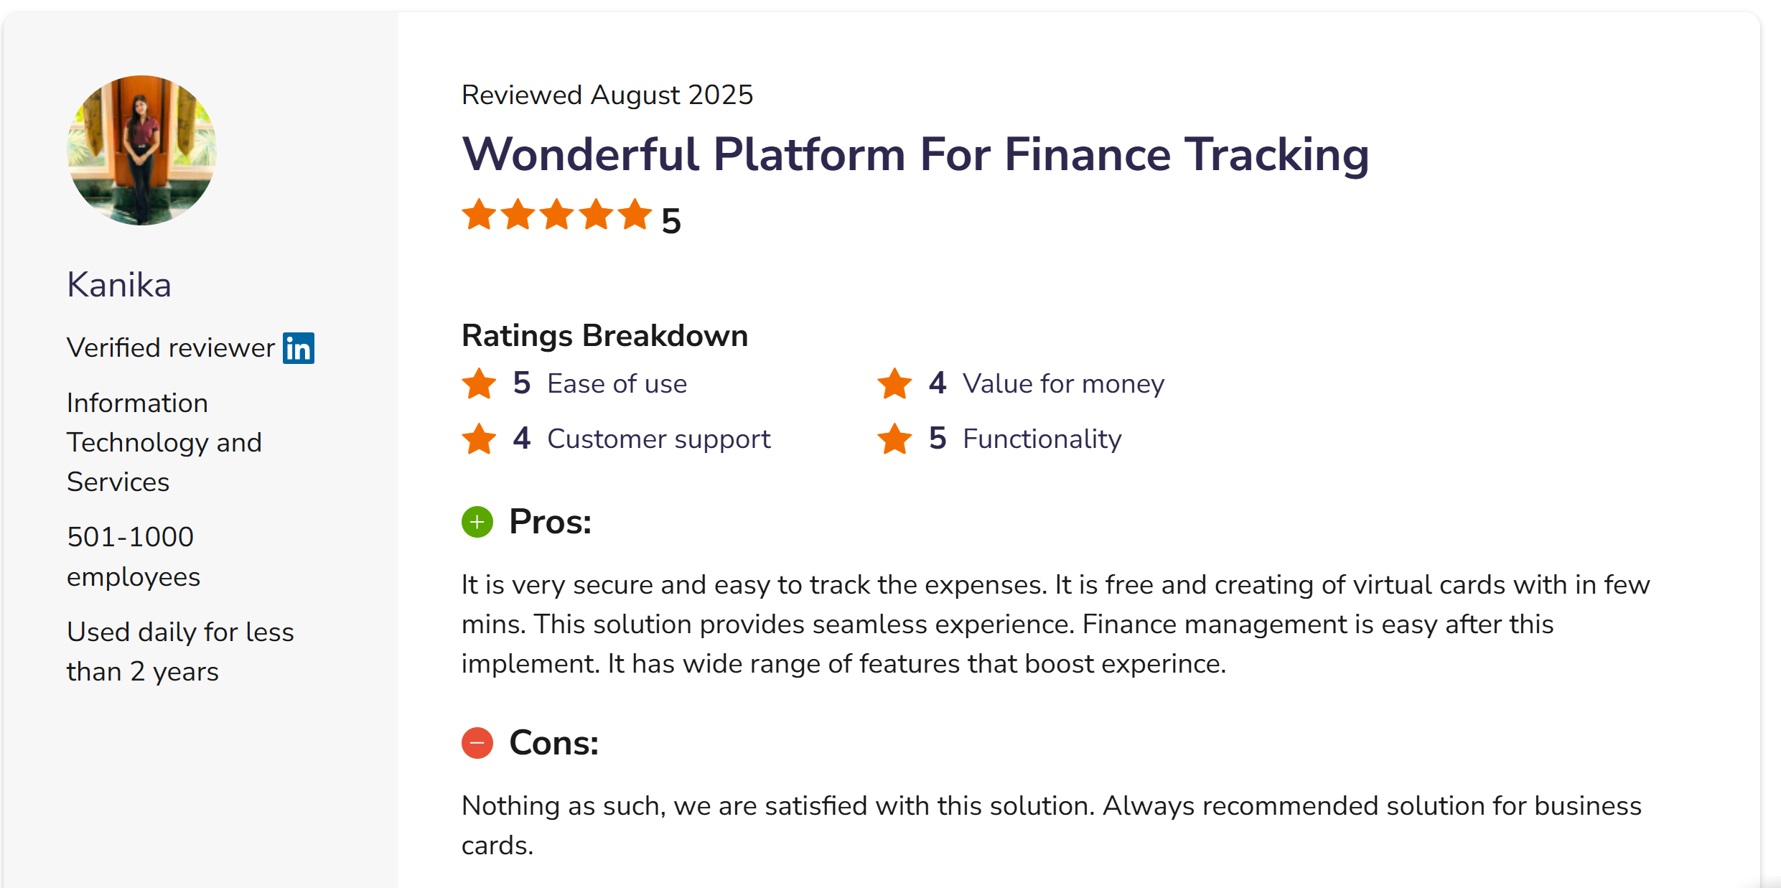This screenshot has width=1781, height=888.
Task: Click the Ease of use star icon
Action: click(479, 383)
